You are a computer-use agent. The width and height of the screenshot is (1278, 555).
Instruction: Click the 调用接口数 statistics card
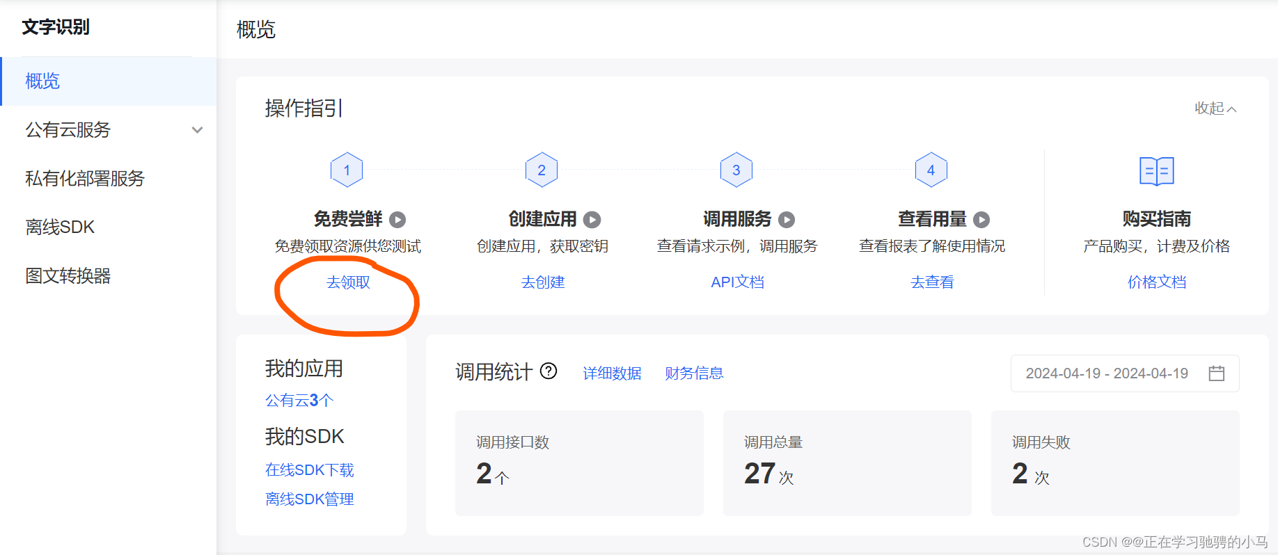579,463
